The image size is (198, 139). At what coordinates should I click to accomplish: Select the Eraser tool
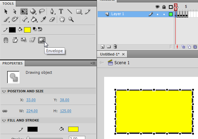pos(52,20)
